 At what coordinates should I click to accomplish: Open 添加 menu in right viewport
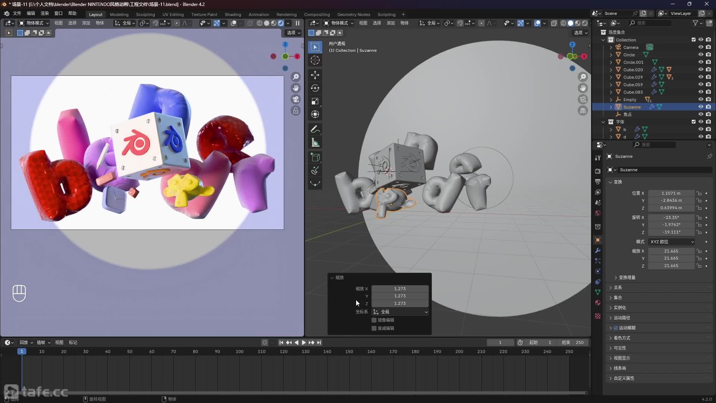coord(390,23)
